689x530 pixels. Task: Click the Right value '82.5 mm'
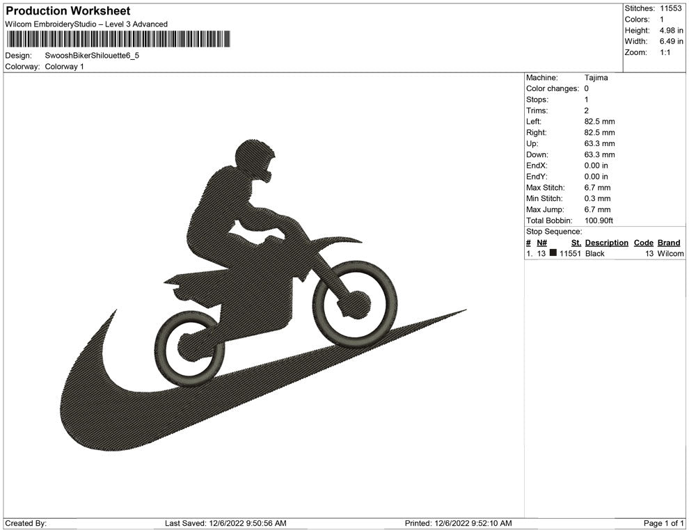pos(599,133)
